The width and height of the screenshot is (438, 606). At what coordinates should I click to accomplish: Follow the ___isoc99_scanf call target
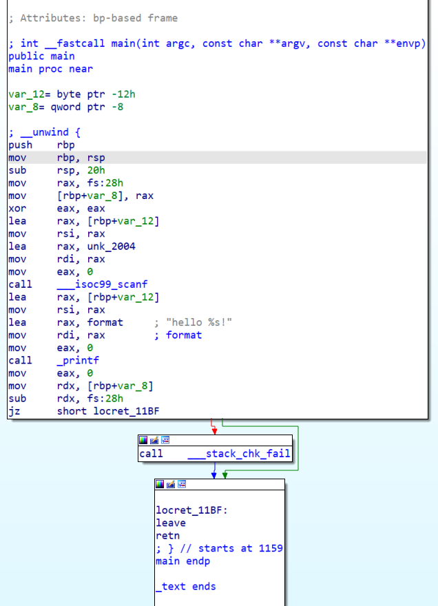pos(102,284)
